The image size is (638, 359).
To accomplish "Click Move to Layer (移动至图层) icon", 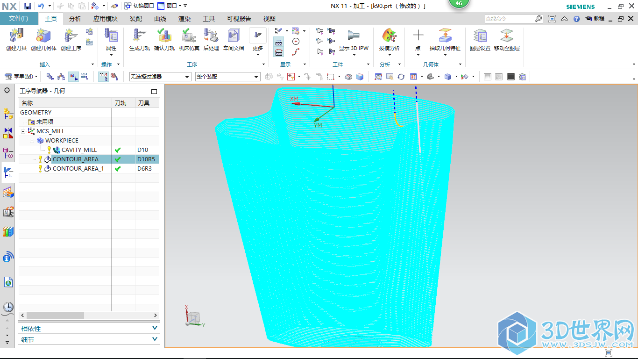I will click(x=507, y=36).
